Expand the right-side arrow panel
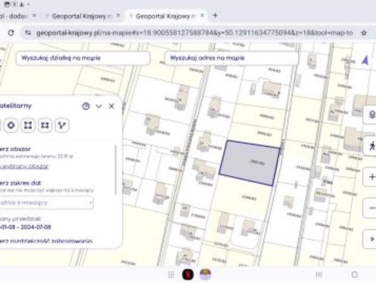The height and width of the screenshot is (283, 376). coord(371,239)
